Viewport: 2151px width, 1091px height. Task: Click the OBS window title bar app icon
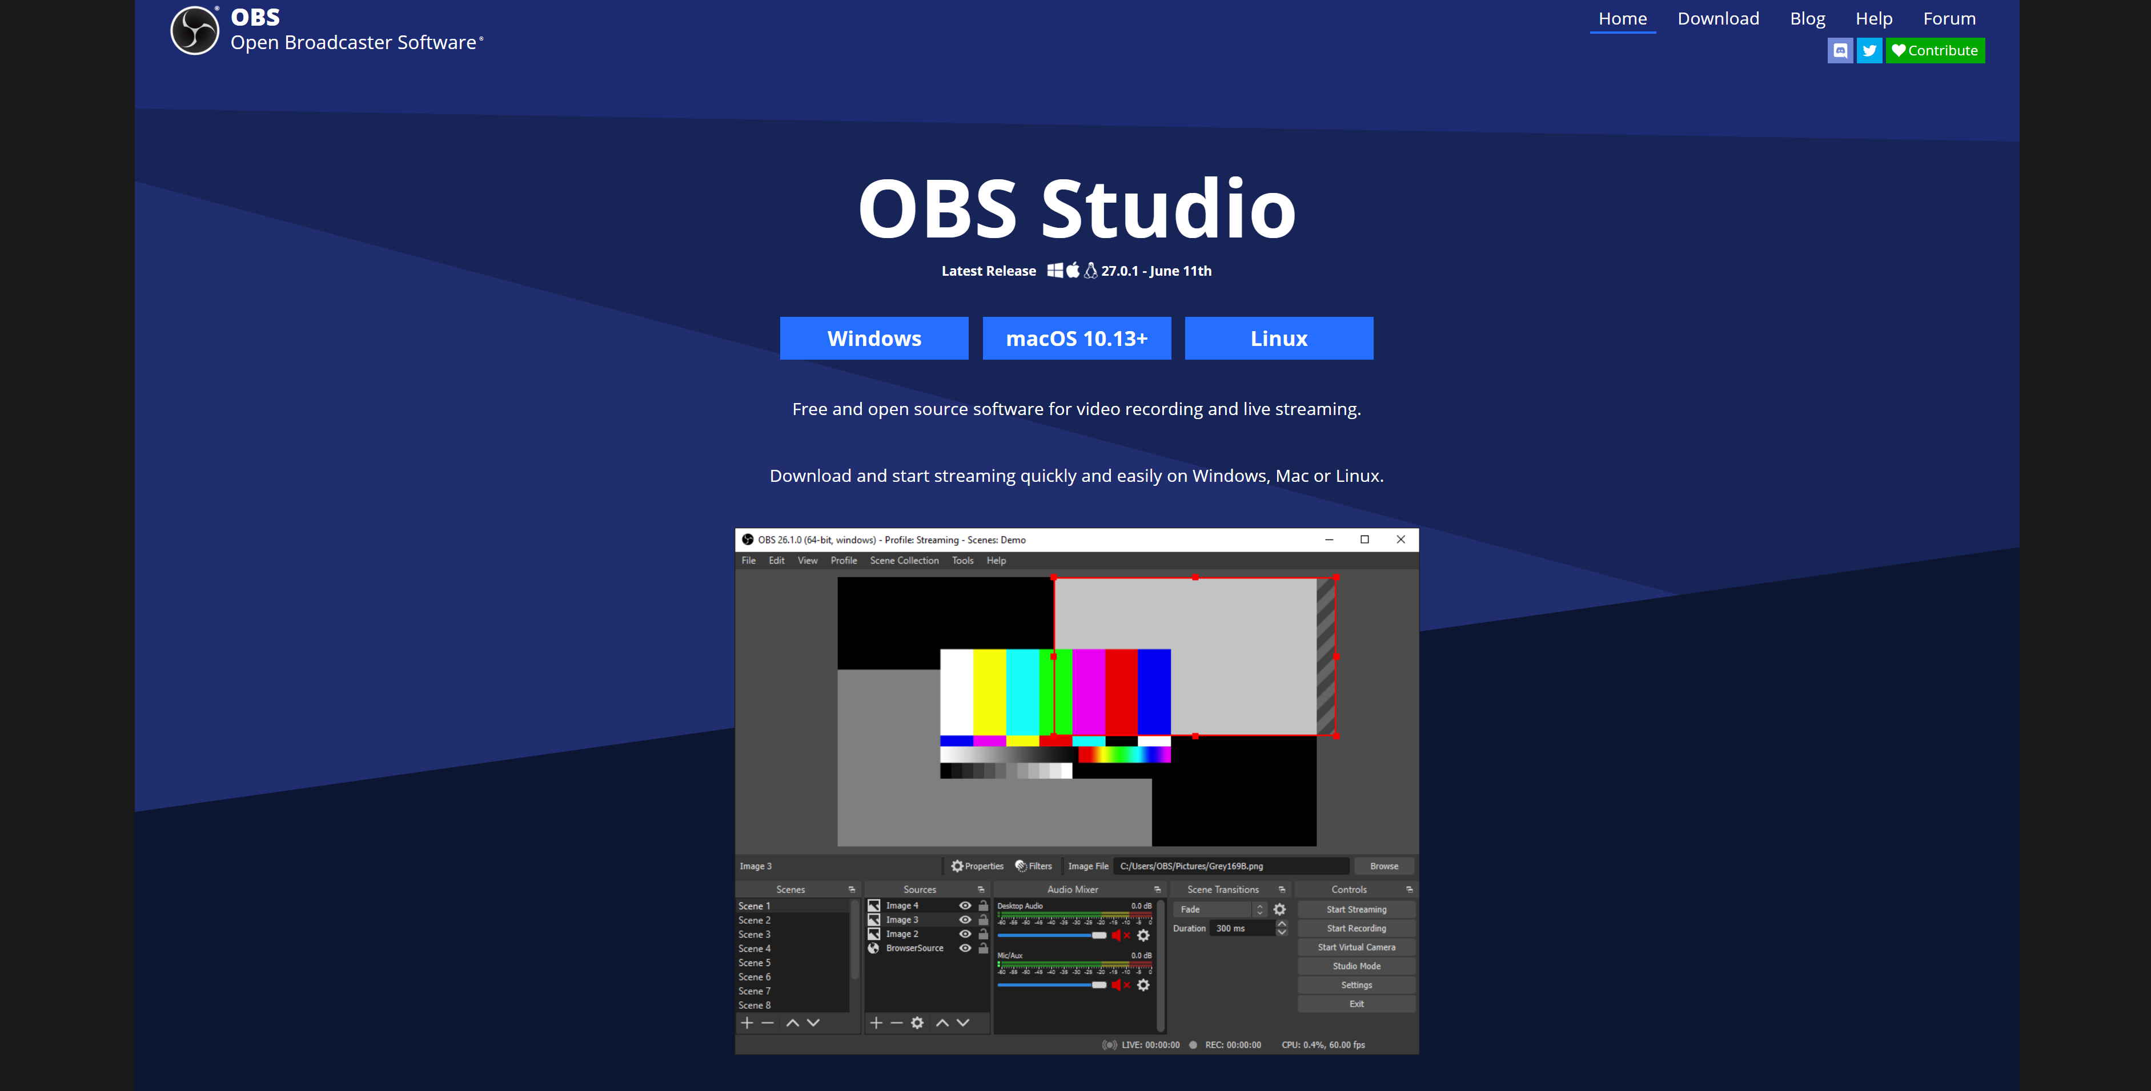click(747, 540)
